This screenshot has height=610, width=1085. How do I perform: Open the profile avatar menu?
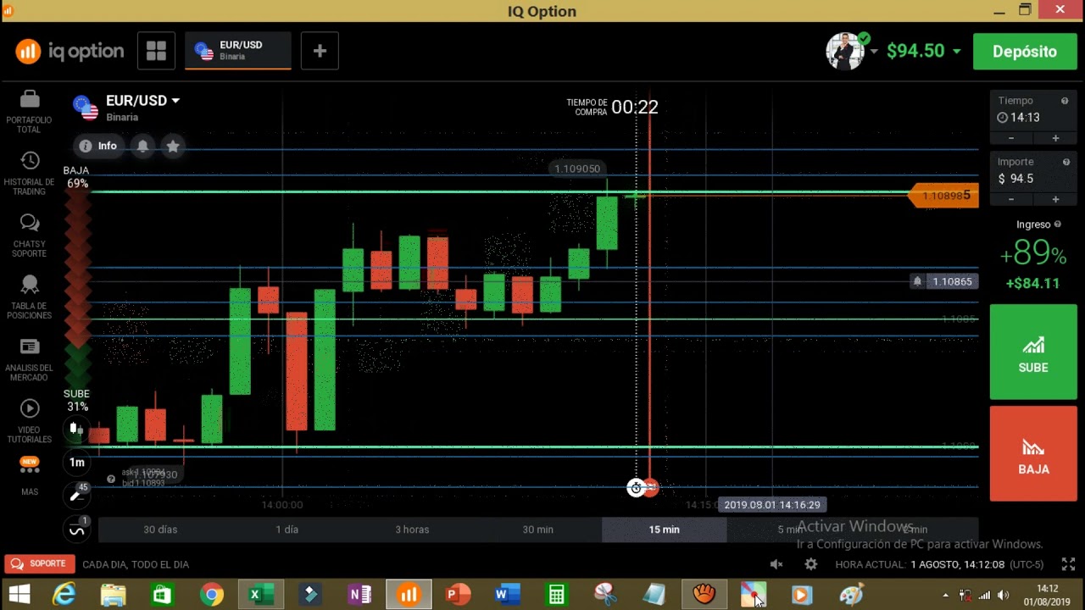[846, 51]
